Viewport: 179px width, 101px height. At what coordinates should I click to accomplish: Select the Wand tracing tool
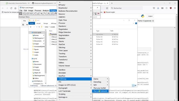click(x=45, y=14)
